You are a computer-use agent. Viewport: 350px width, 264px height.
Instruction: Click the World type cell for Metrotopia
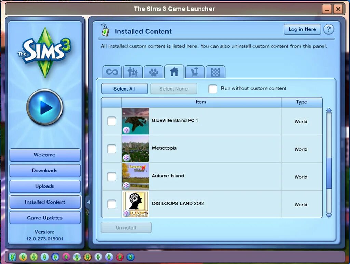(x=301, y=149)
